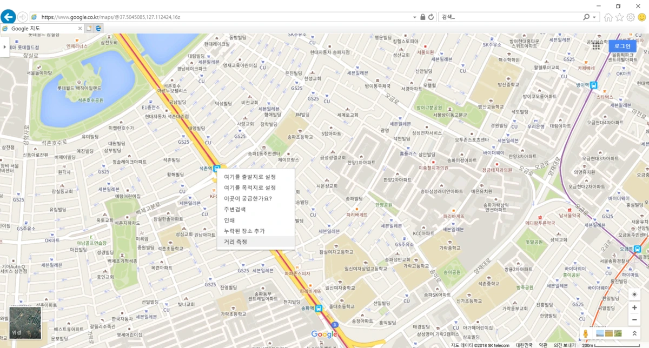Click 신가초등학교 label on map

coord(469,300)
